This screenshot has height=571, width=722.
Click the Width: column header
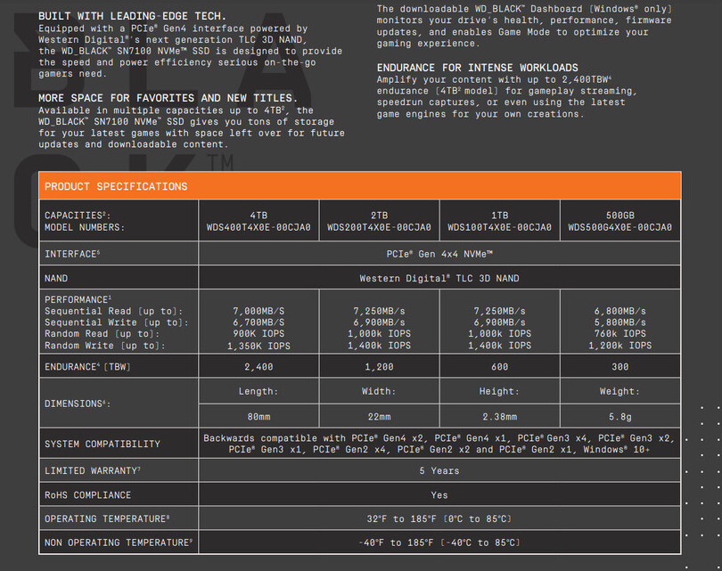click(x=379, y=391)
